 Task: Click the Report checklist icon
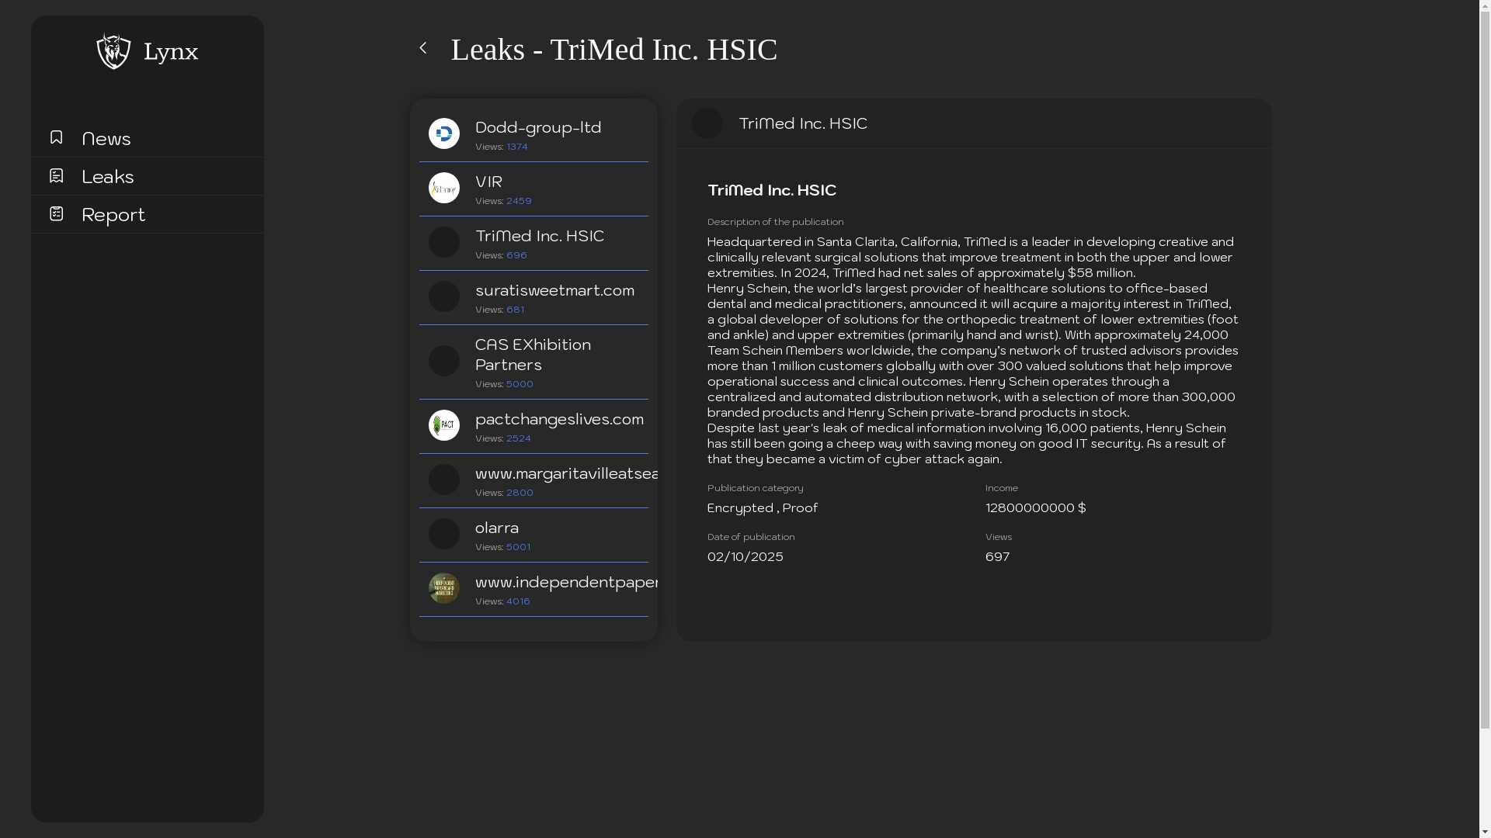click(x=56, y=213)
